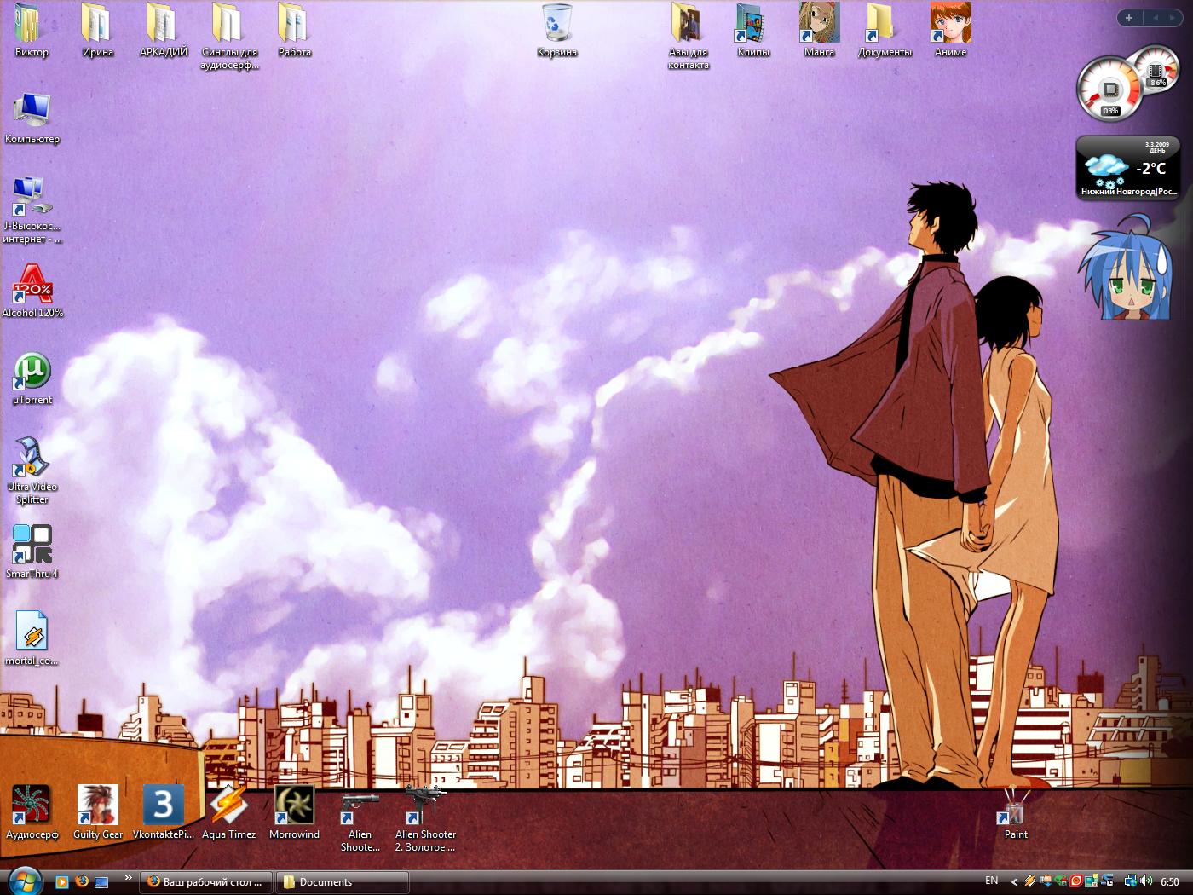Open the Компьютер desktop icon
The height and width of the screenshot is (895, 1193).
[32, 118]
